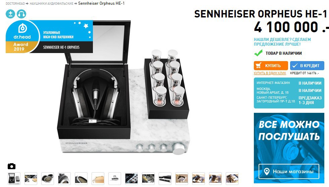
Task: Go to Наушники аудиофильские breadcrumb
Action: (51, 4)
